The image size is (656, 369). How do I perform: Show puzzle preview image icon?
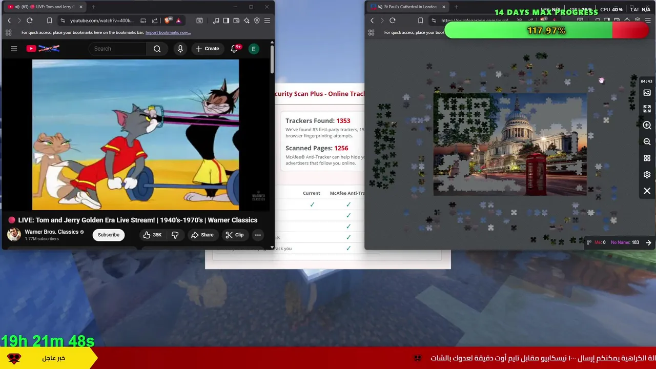647,93
